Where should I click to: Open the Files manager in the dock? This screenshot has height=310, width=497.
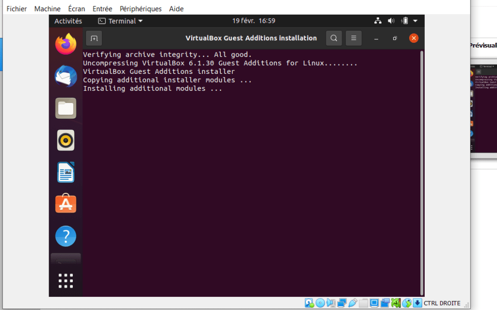66,108
